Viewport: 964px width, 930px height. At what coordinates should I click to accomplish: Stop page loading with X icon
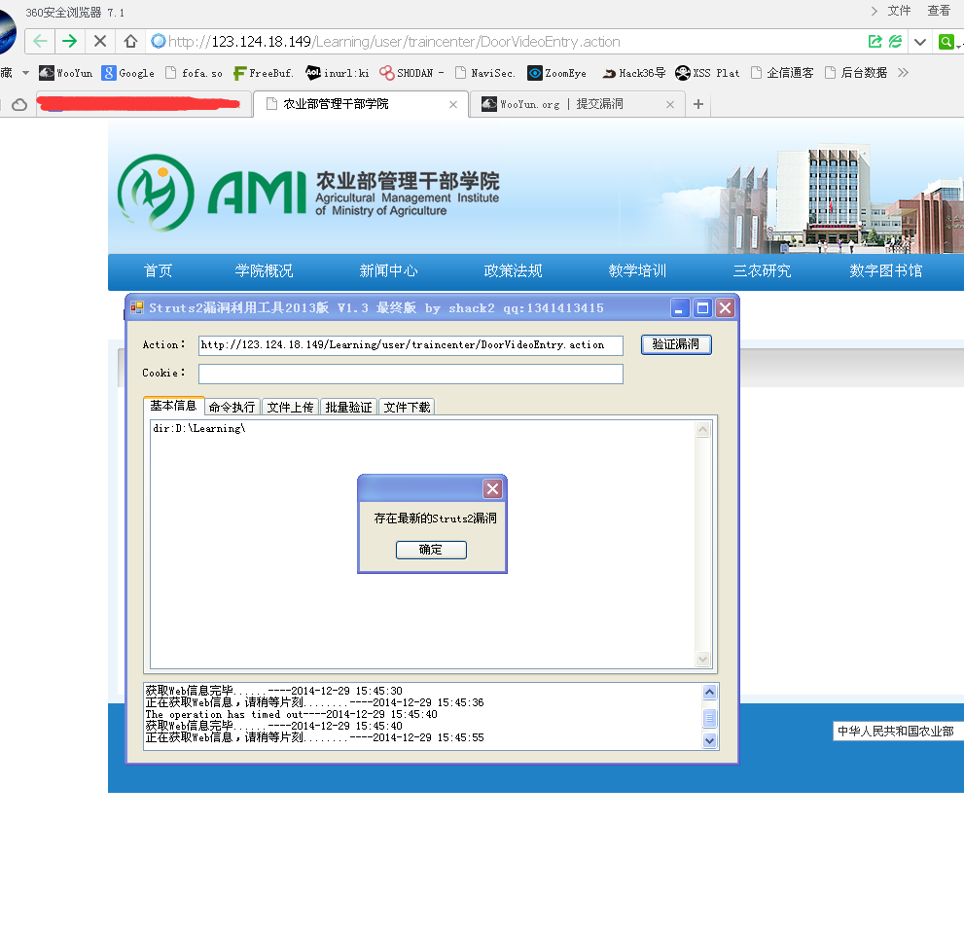(x=99, y=41)
